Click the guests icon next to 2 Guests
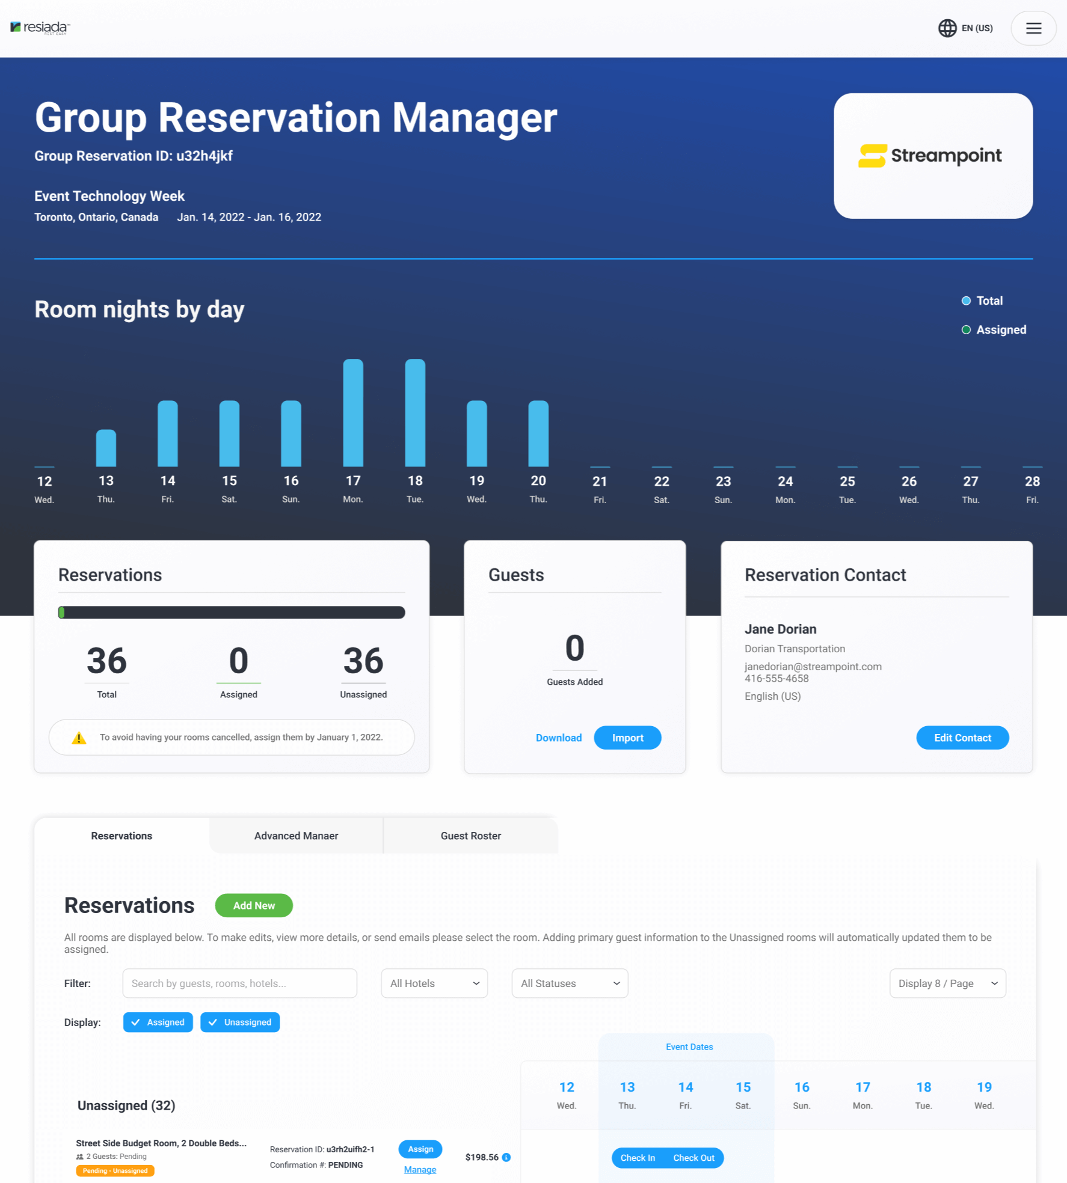 pyautogui.click(x=80, y=1157)
